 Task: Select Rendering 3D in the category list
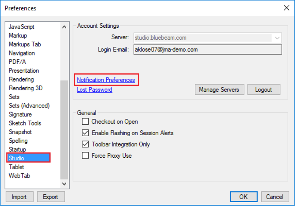pos(26,88)
